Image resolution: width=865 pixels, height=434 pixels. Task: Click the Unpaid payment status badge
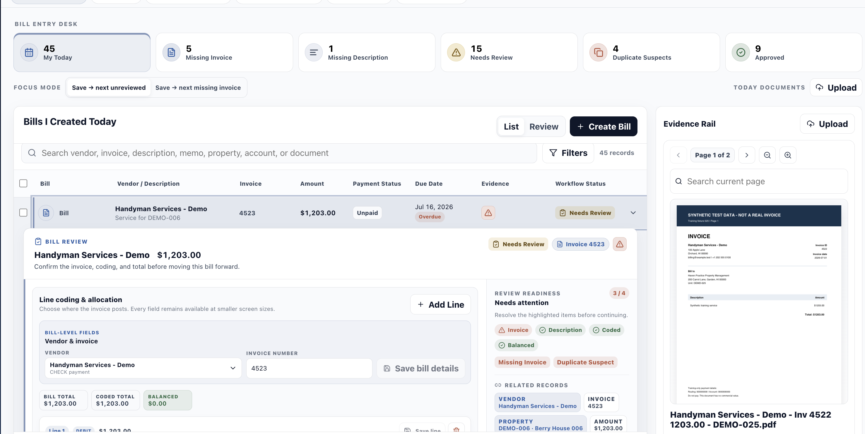click(367, 213)
